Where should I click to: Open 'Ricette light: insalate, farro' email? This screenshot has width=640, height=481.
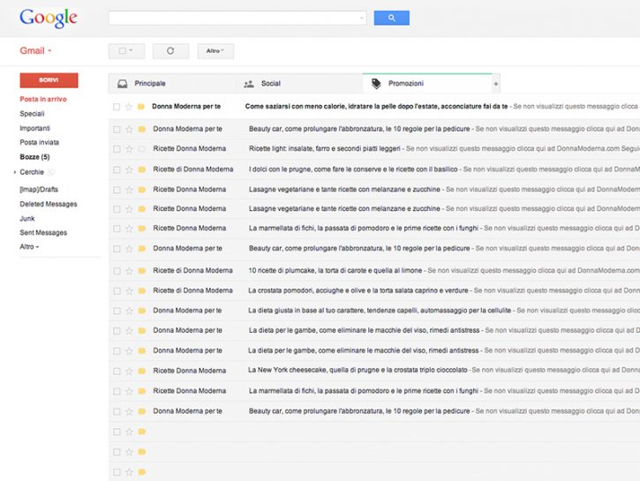pos(325,148)
